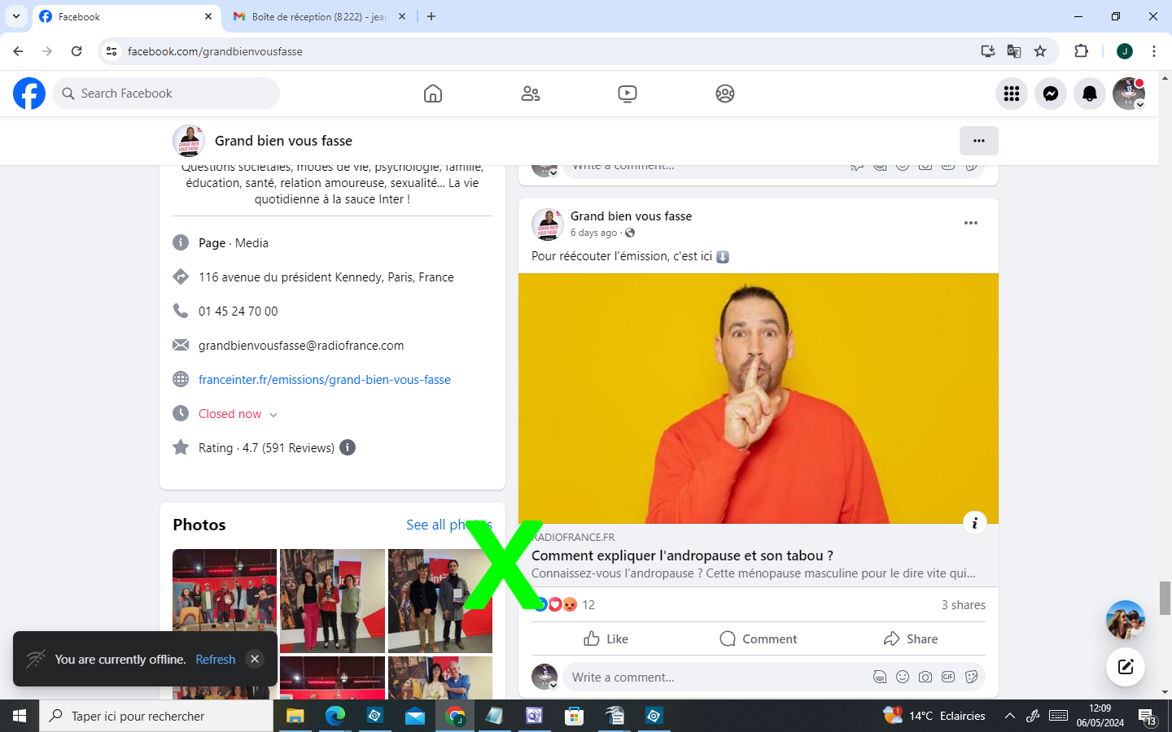Click the post author name 'Grand bien vous fasse'

(631, 216)
